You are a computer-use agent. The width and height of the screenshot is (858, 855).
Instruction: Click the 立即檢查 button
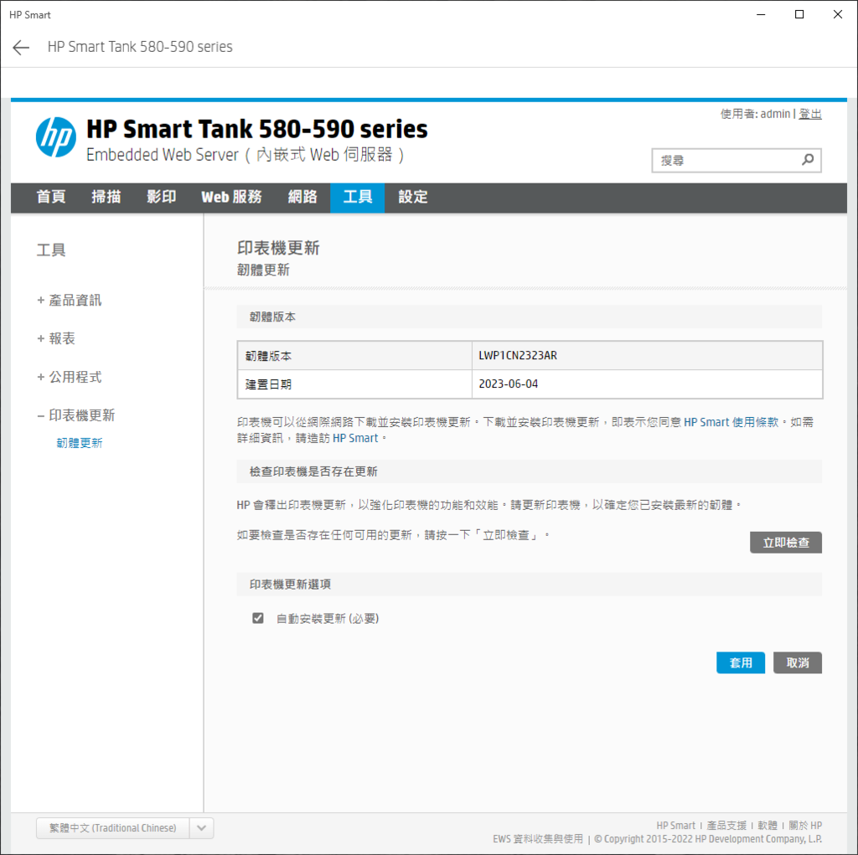786,543
